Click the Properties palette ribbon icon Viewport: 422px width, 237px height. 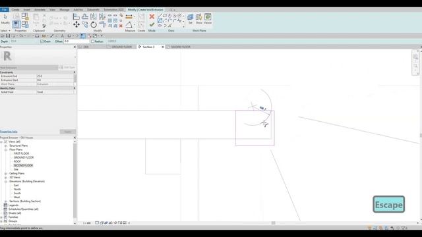[16, 24]
